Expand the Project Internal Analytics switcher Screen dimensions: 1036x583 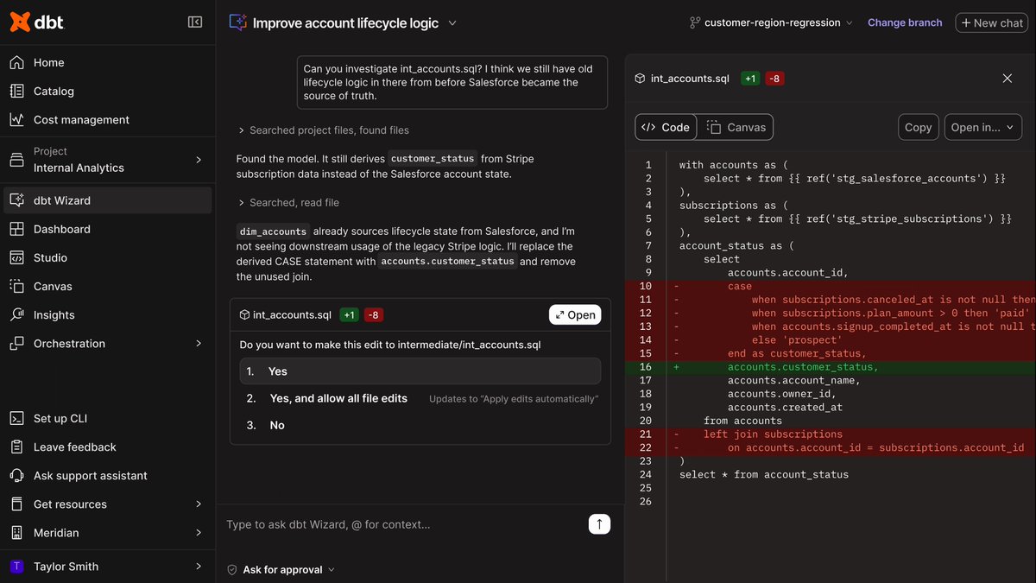pos(107,159)
